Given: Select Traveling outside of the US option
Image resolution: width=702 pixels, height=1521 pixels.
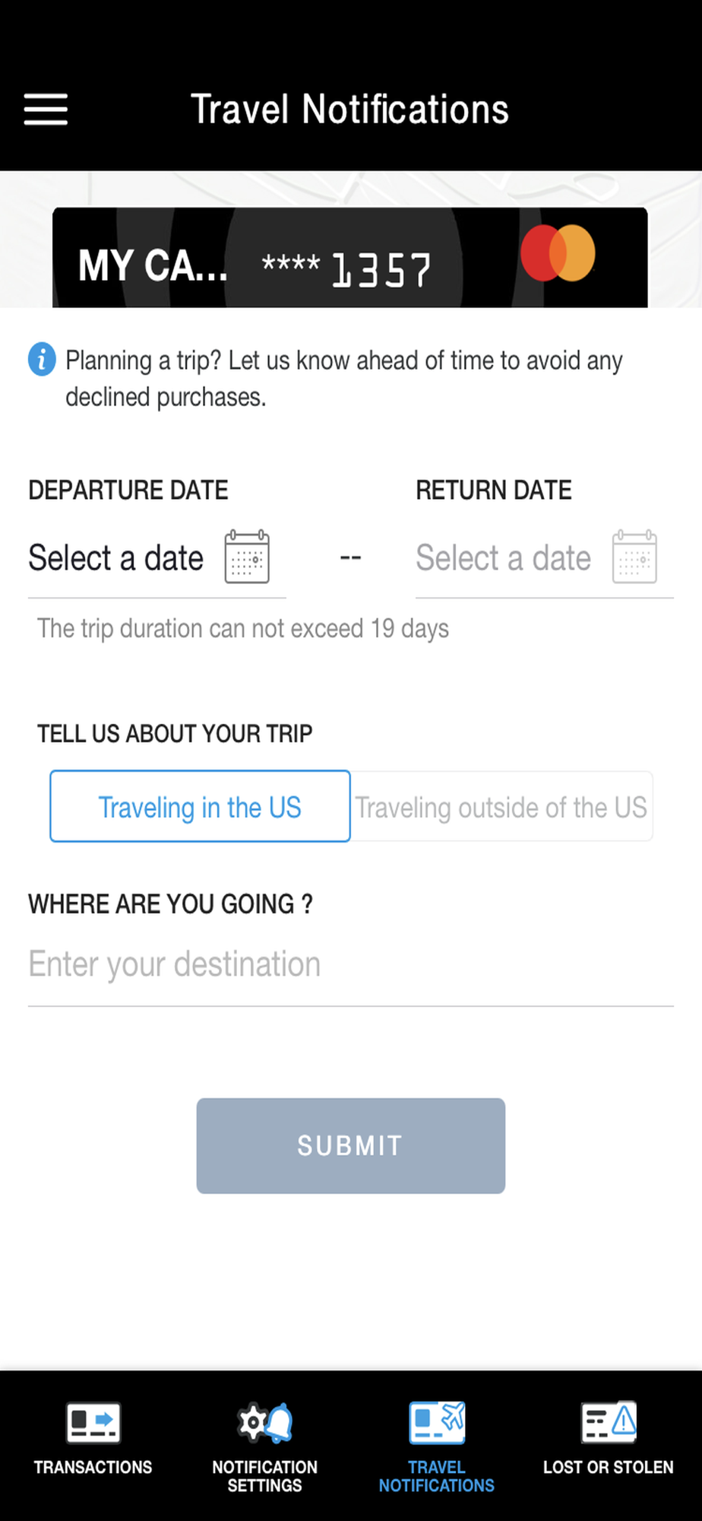Looking at the screenshot, I should coord(501,807).
